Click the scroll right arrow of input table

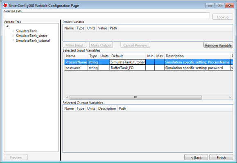click(230, 97)
